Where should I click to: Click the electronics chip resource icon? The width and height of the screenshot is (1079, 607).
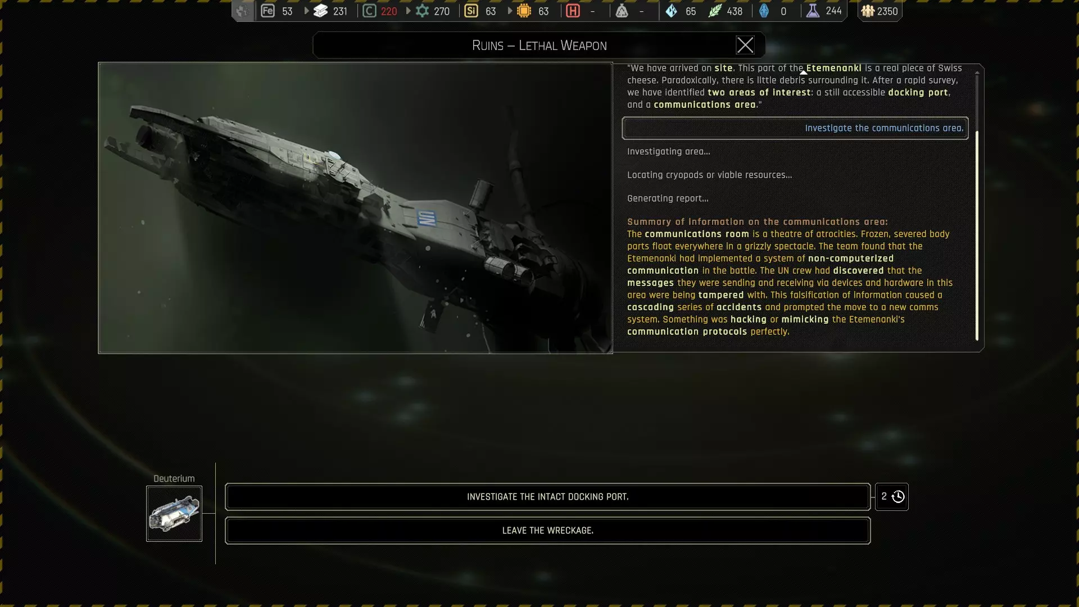tap(524, 11)
